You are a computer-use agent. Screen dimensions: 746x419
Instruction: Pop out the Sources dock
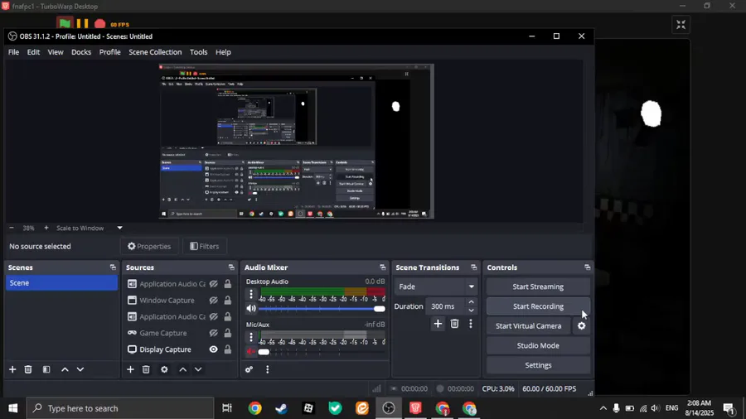pos(231,267)
